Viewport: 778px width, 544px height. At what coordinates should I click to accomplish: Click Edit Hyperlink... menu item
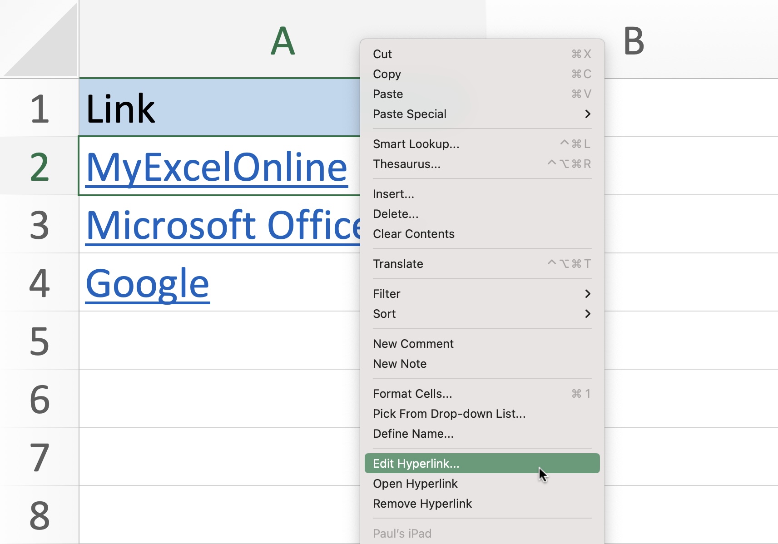pos(482,464)
